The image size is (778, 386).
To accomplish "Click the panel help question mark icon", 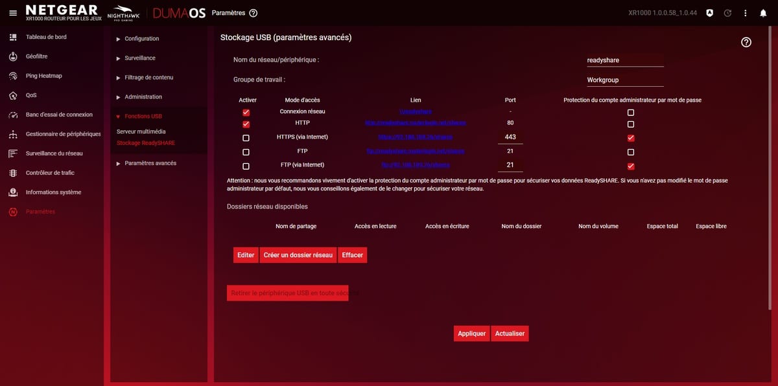I will 746,42.
